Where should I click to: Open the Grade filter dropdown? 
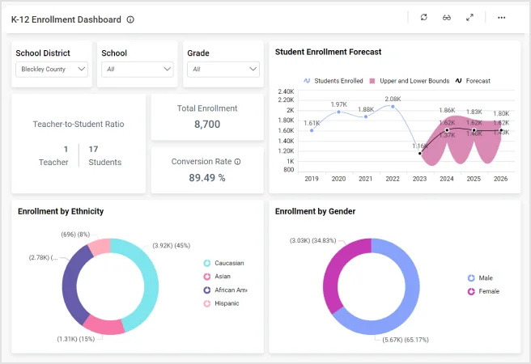[x=223, y=70]
